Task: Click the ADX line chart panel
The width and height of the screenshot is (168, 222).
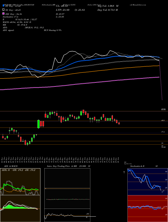Action: tap(20, 182)
